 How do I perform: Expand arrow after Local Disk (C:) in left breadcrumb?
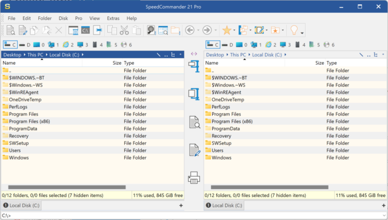coord(82,55)
